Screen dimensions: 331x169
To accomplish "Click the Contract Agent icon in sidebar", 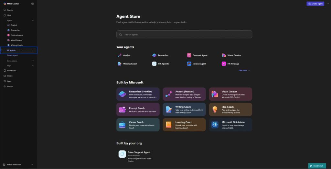I will click(x=8, y=35).
